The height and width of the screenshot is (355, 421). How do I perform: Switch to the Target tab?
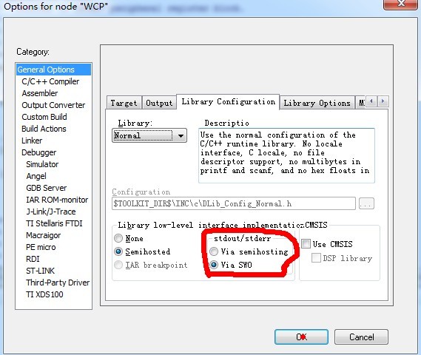click(x=124, y=103)
